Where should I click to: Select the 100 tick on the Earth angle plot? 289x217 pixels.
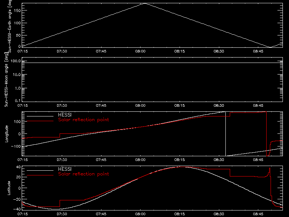click(x=17, y=23)
